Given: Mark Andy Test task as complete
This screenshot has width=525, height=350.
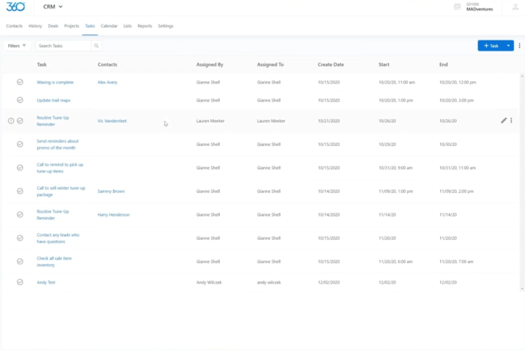Looking at the screenshot, I should coord(20,282).
